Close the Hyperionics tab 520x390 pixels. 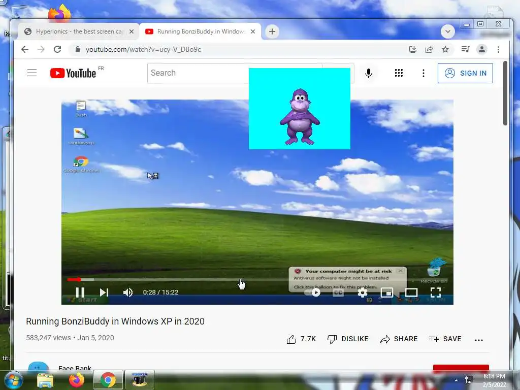132,31
